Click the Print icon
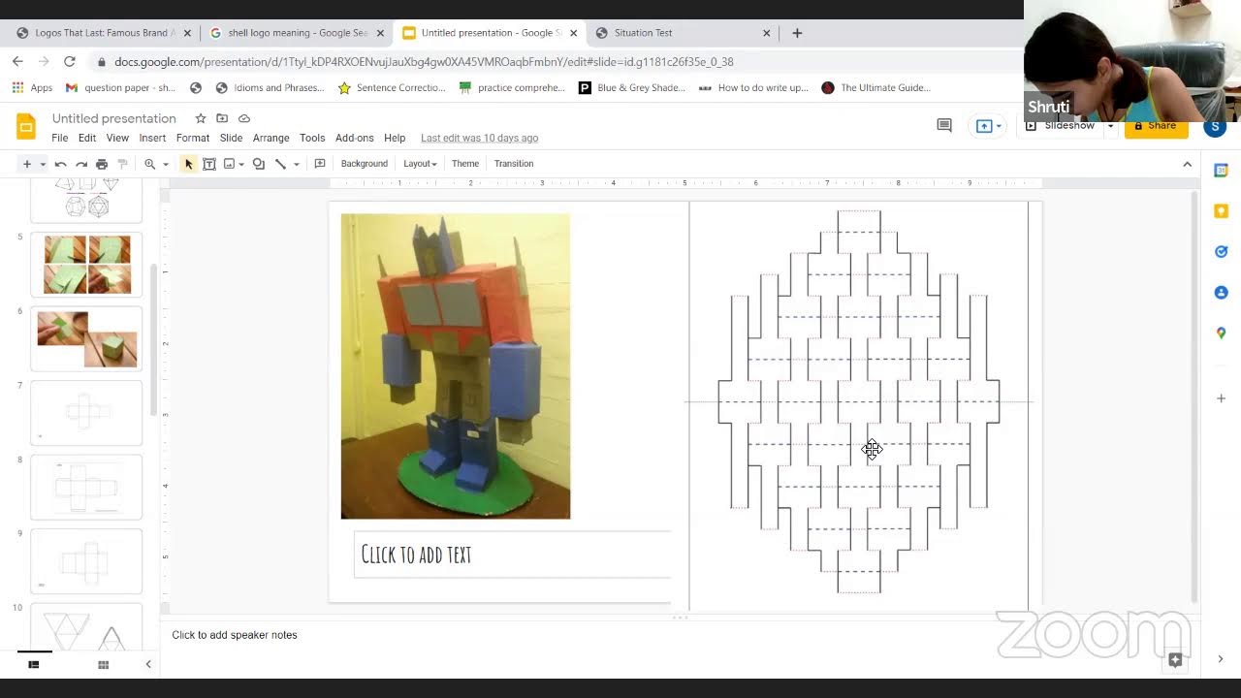Image resolution: width=1241 pixels, height=698 pixels. pyautogui.click(x=102, y=164)
